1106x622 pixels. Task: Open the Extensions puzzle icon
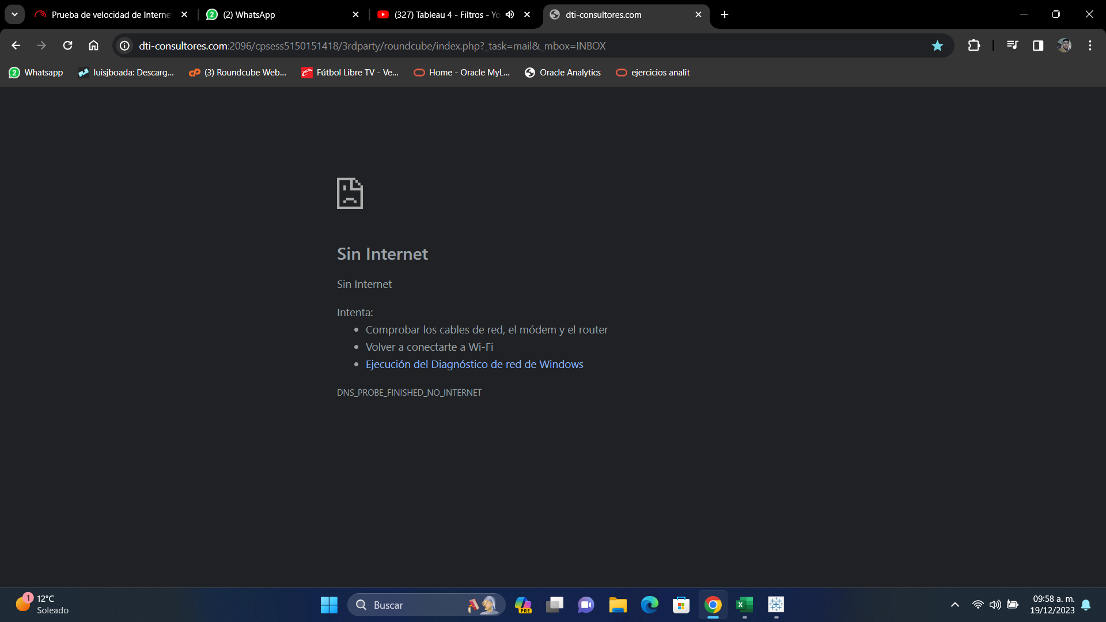click(x=974, y=45)
